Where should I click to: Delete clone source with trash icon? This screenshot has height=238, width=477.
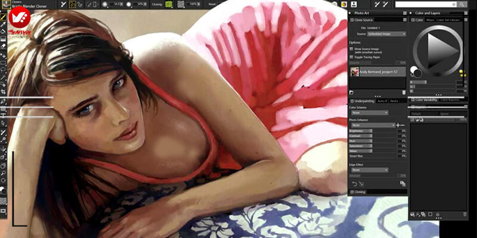point(404,92)
